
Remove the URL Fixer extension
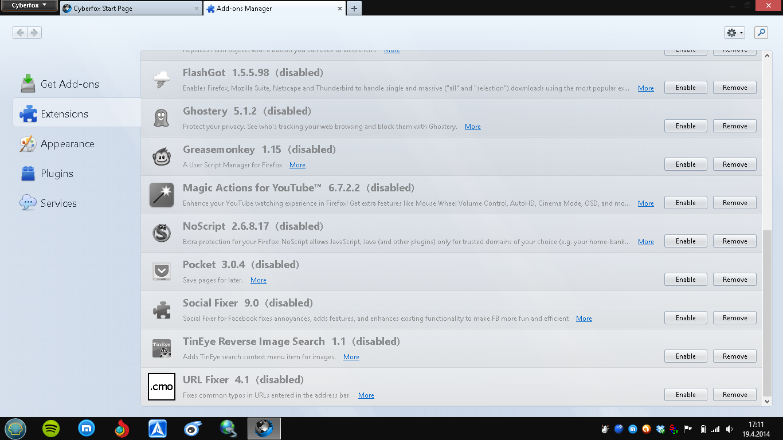click(x=735, y=395)
